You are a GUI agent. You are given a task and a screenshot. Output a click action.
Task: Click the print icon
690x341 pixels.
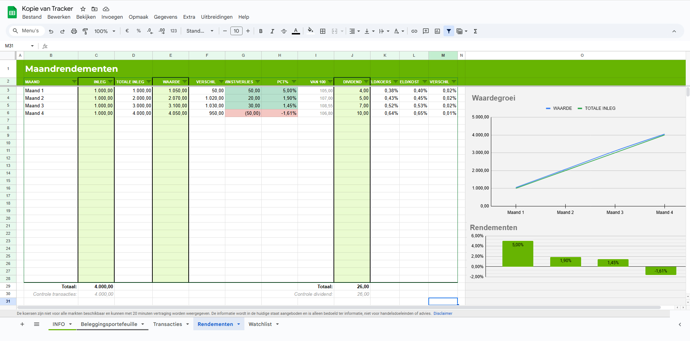(74, 31)
